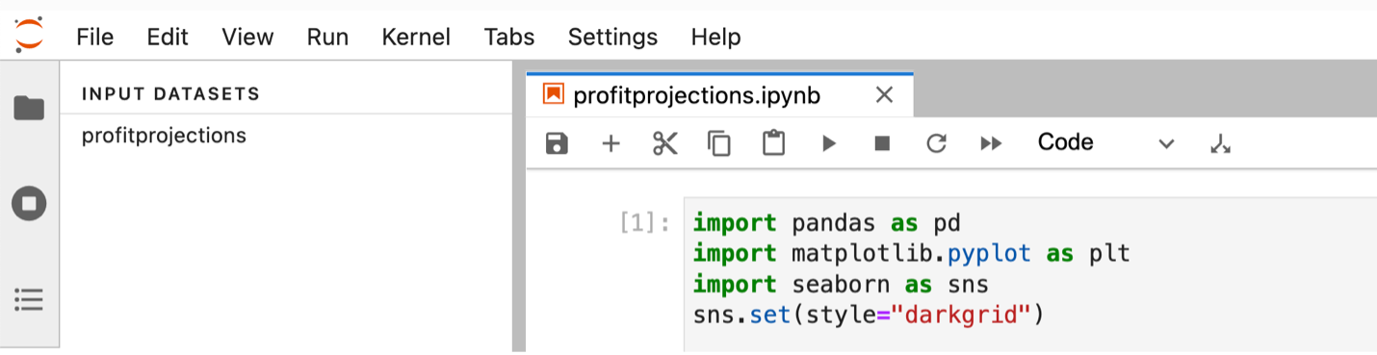The image size is (1377, 355).
Task: Click the git/fork icon in notebook toolbar
Action: 1220,144
